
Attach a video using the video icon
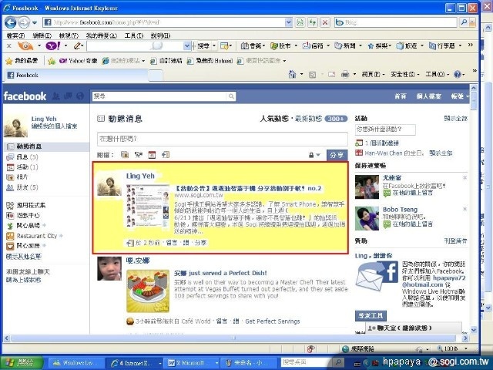pos(139,154)
